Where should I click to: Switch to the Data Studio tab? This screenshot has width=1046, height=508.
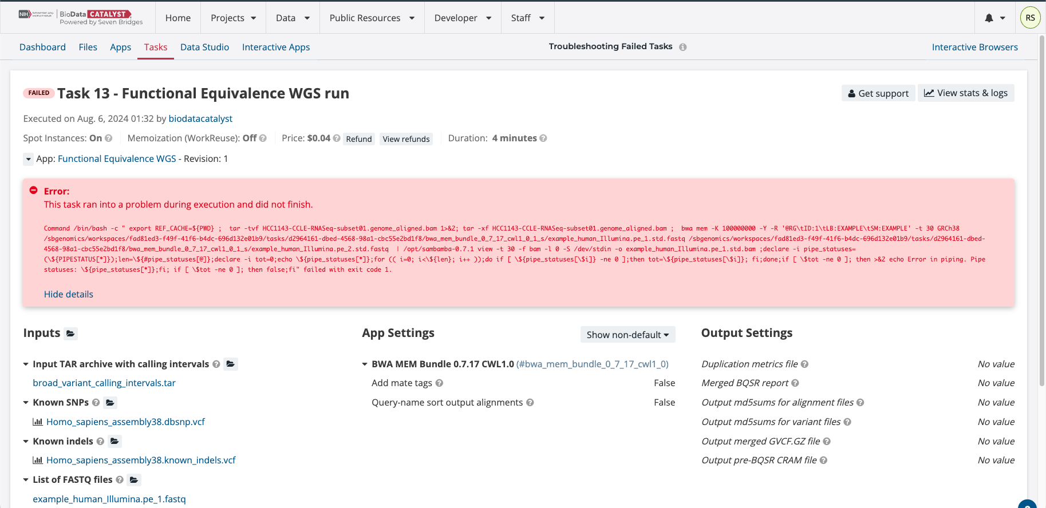[204, 47]
